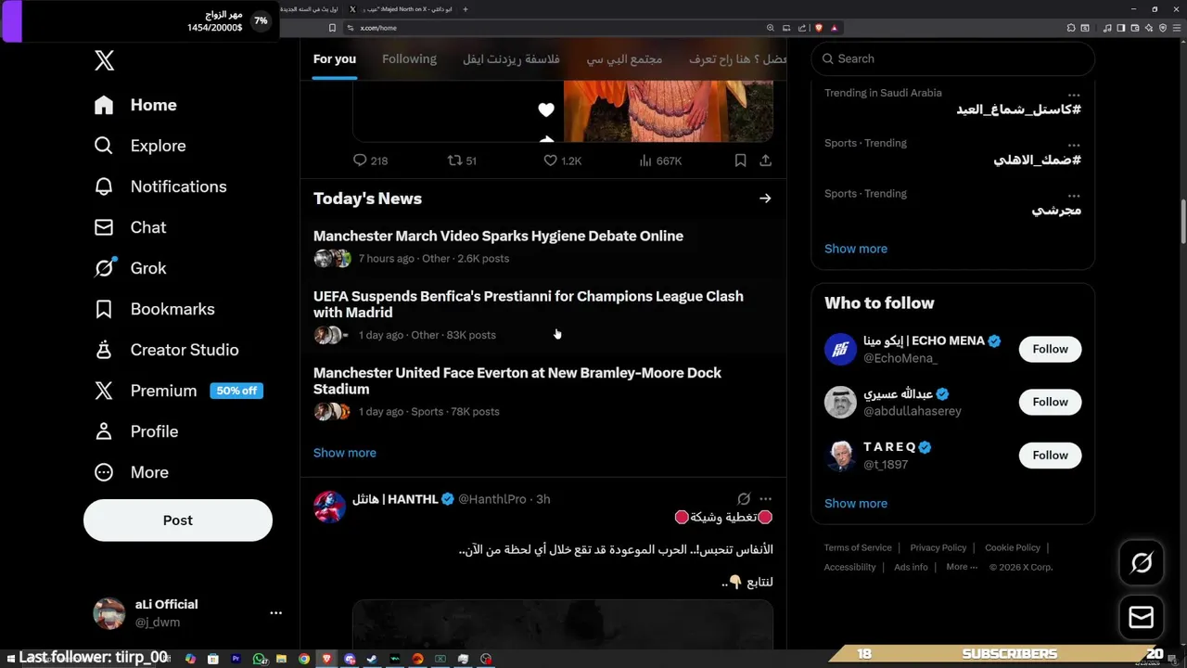Switch to the فلاسفة ريذدنت ايفل tab
The image size is (1187, 668).
click(511, 58)
